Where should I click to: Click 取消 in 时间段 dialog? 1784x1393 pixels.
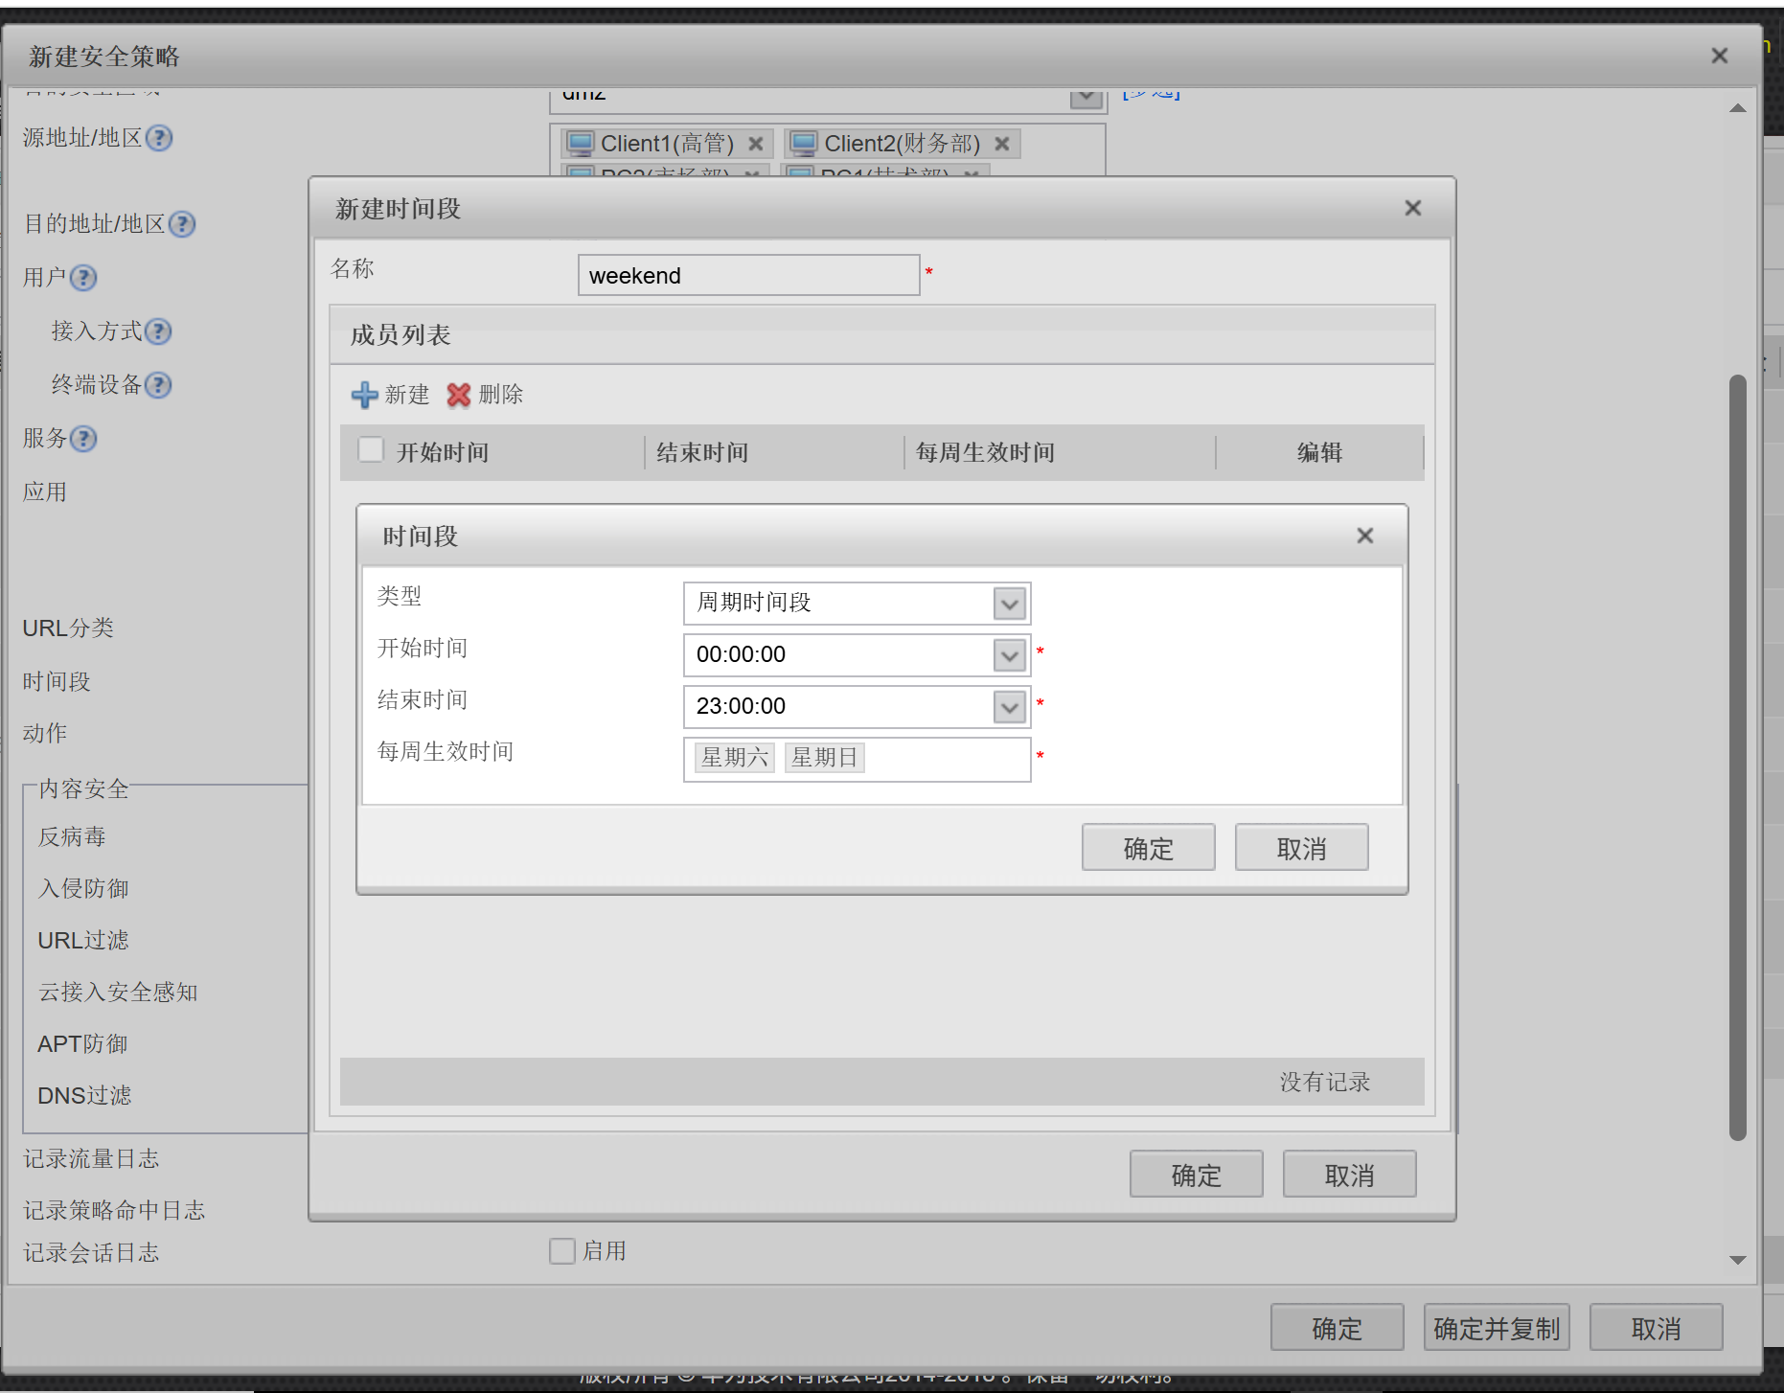[x=1302, y=848]
